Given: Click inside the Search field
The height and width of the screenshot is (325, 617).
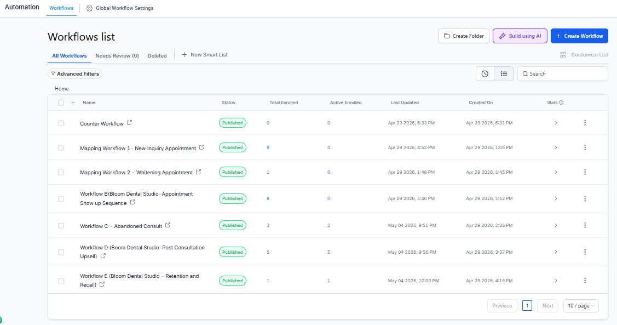Looking at the screenshot, I should coord(562,73).
